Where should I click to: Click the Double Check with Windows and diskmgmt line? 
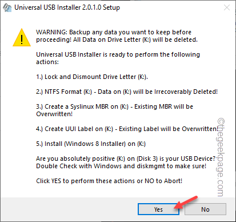coord(121,166)
